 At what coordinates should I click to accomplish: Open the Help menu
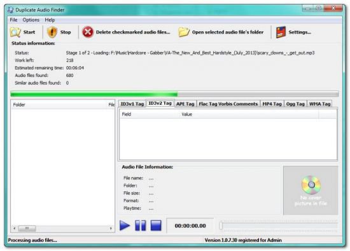[50, 20]
